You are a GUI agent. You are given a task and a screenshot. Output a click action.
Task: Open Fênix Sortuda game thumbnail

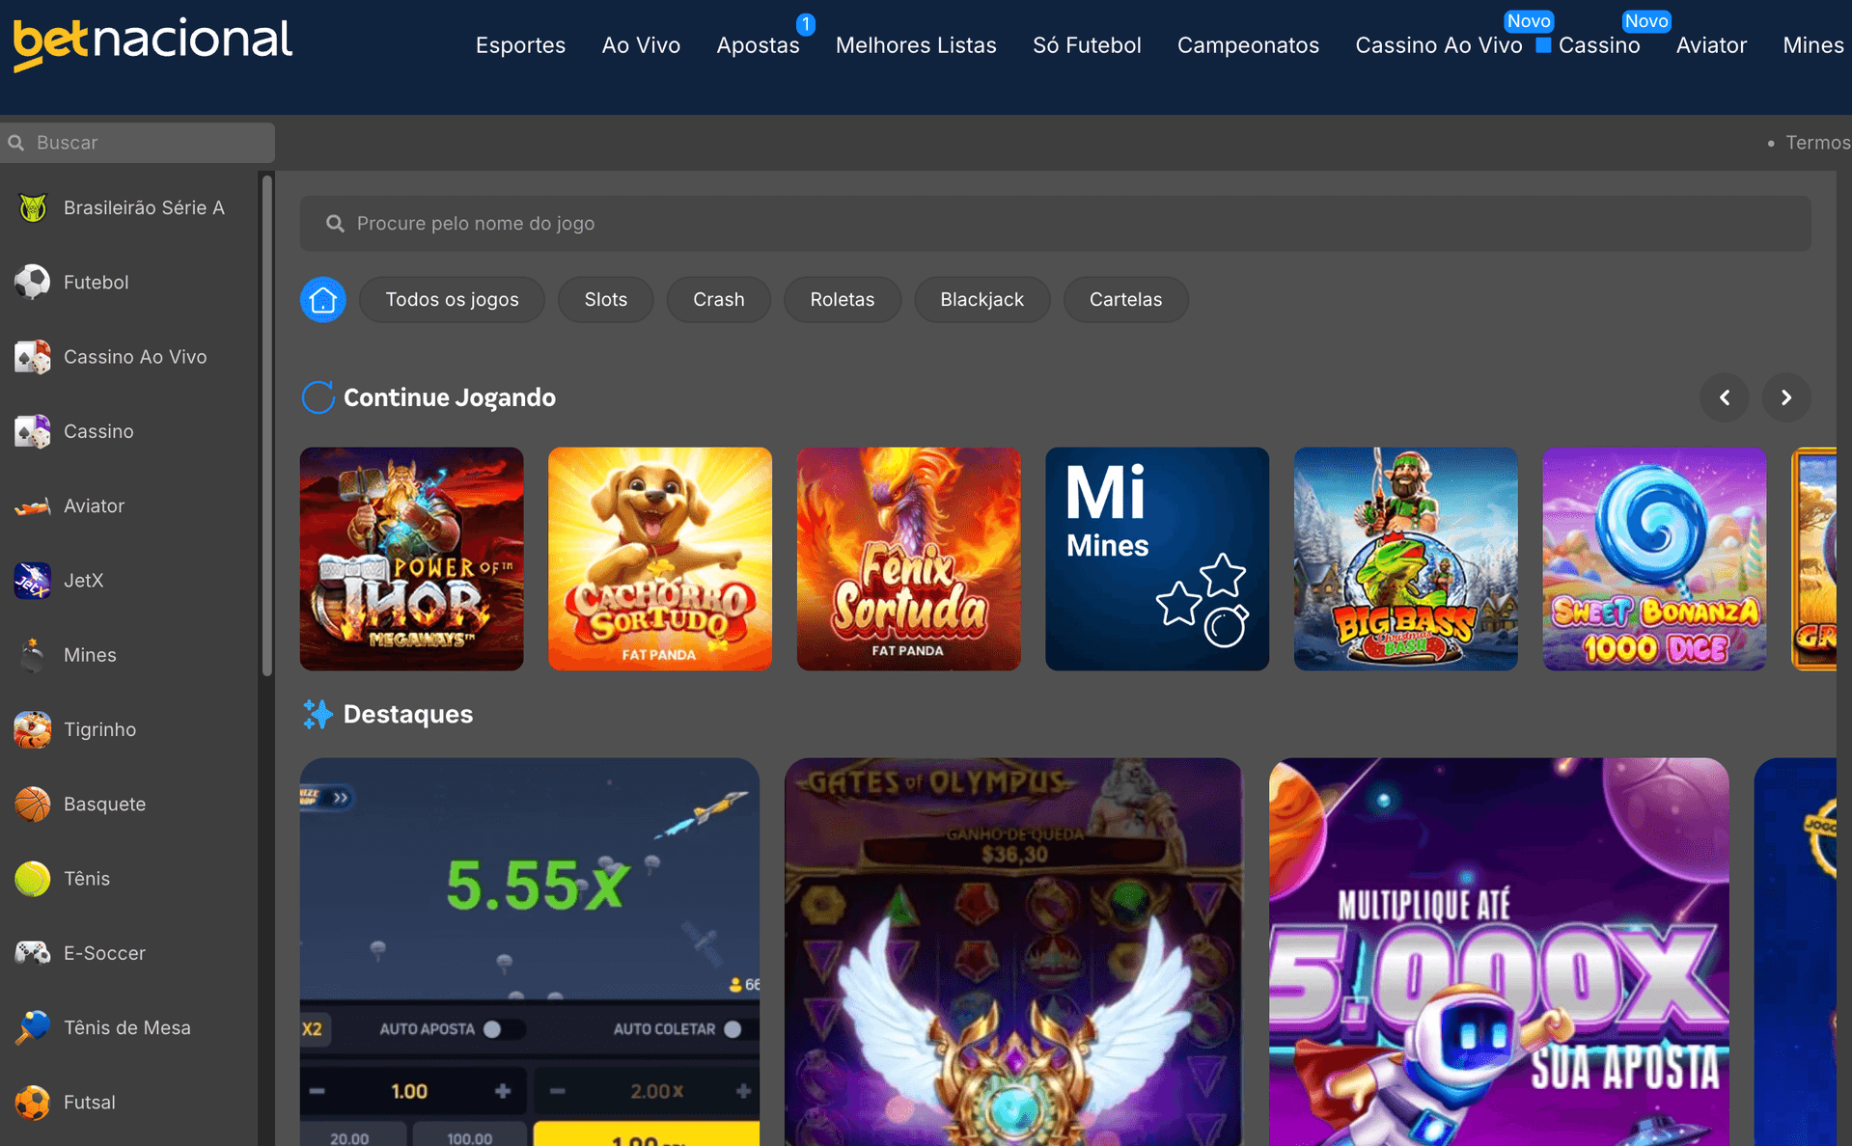908,559
